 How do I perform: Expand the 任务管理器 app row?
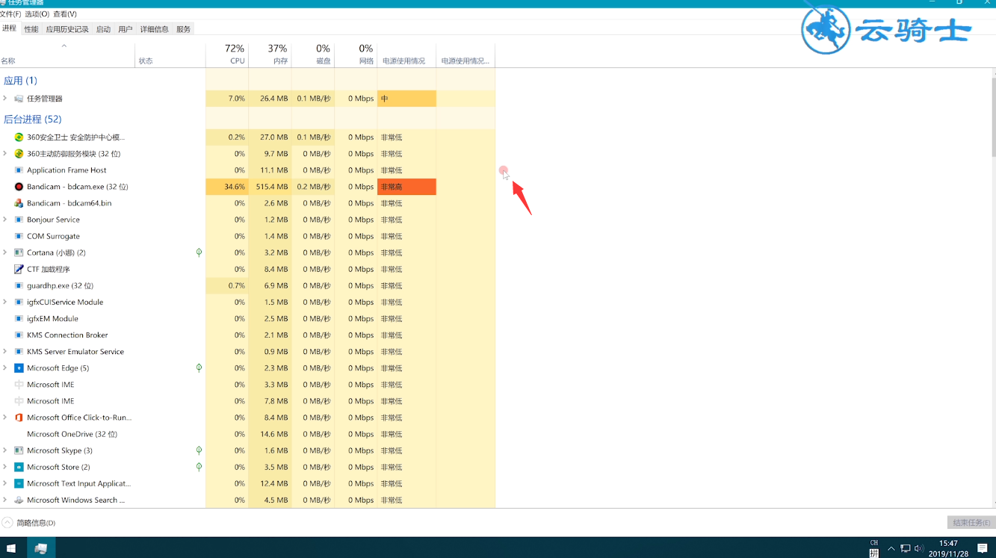point(5,99)
